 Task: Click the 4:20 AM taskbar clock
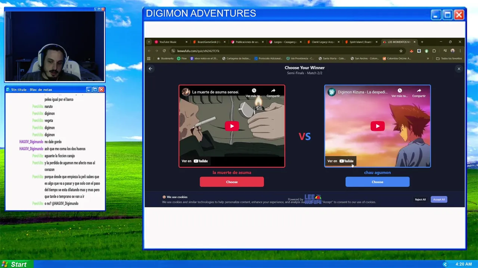click(464, 264)
